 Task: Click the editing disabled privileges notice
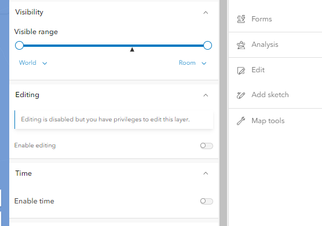click(x=114, y=120)
